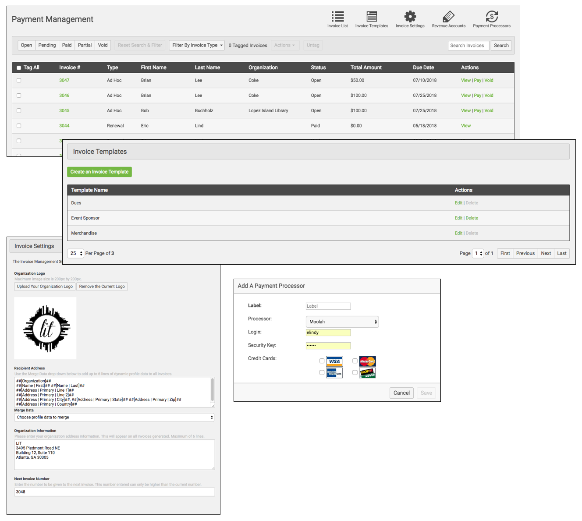Click the Label input field
This screenshot has height=521, width=582.
[328, 306]
